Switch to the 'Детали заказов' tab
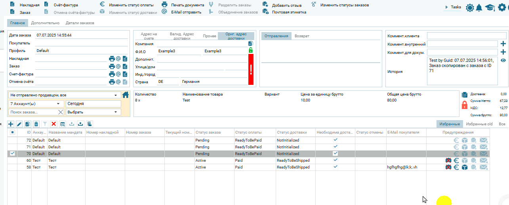Image resolution: width=509 pixels, height=205 pixels. (x=80, y=23)
